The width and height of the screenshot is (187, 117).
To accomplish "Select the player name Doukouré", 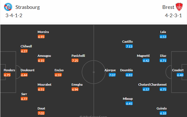I will 28,70.
